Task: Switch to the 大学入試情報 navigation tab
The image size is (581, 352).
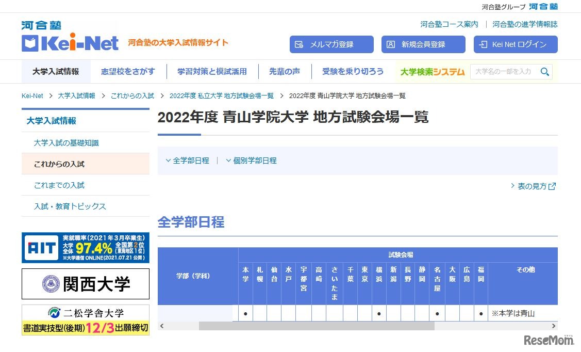Action: coord(55,71)
